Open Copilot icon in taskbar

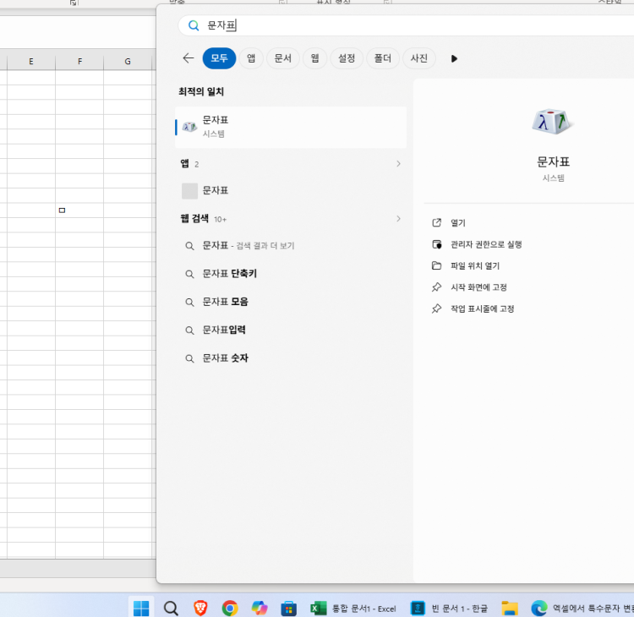pos(259,609)
